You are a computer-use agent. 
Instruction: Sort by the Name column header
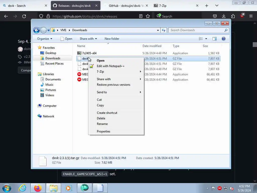tap(81, 46)
